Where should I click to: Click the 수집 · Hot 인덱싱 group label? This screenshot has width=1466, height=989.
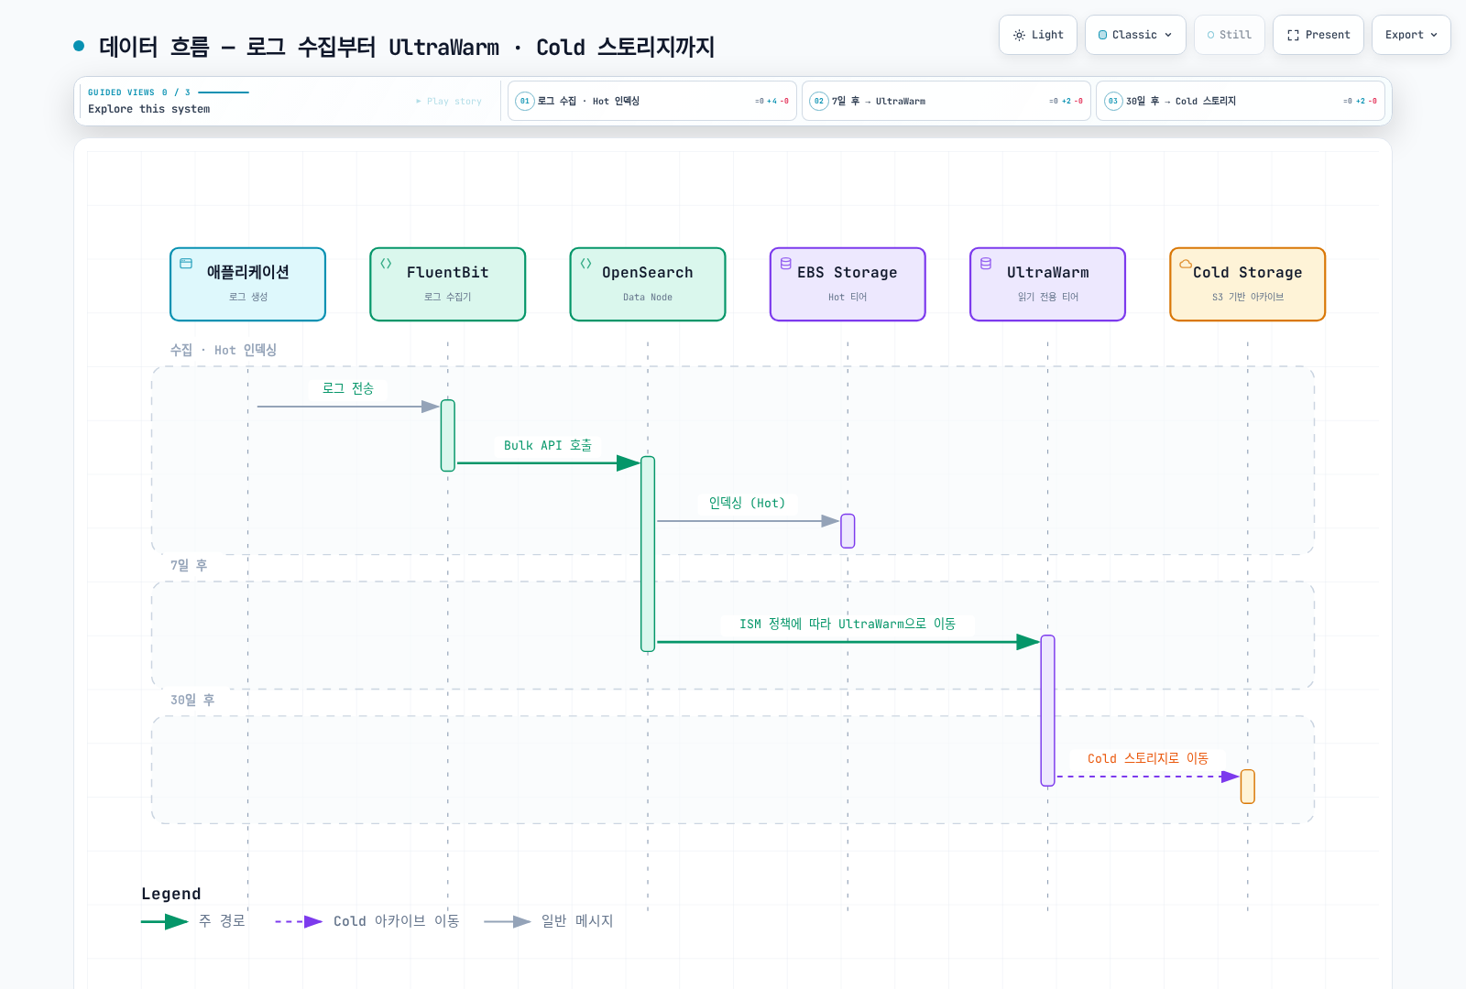pyautogui.click(x=224, y=350)
